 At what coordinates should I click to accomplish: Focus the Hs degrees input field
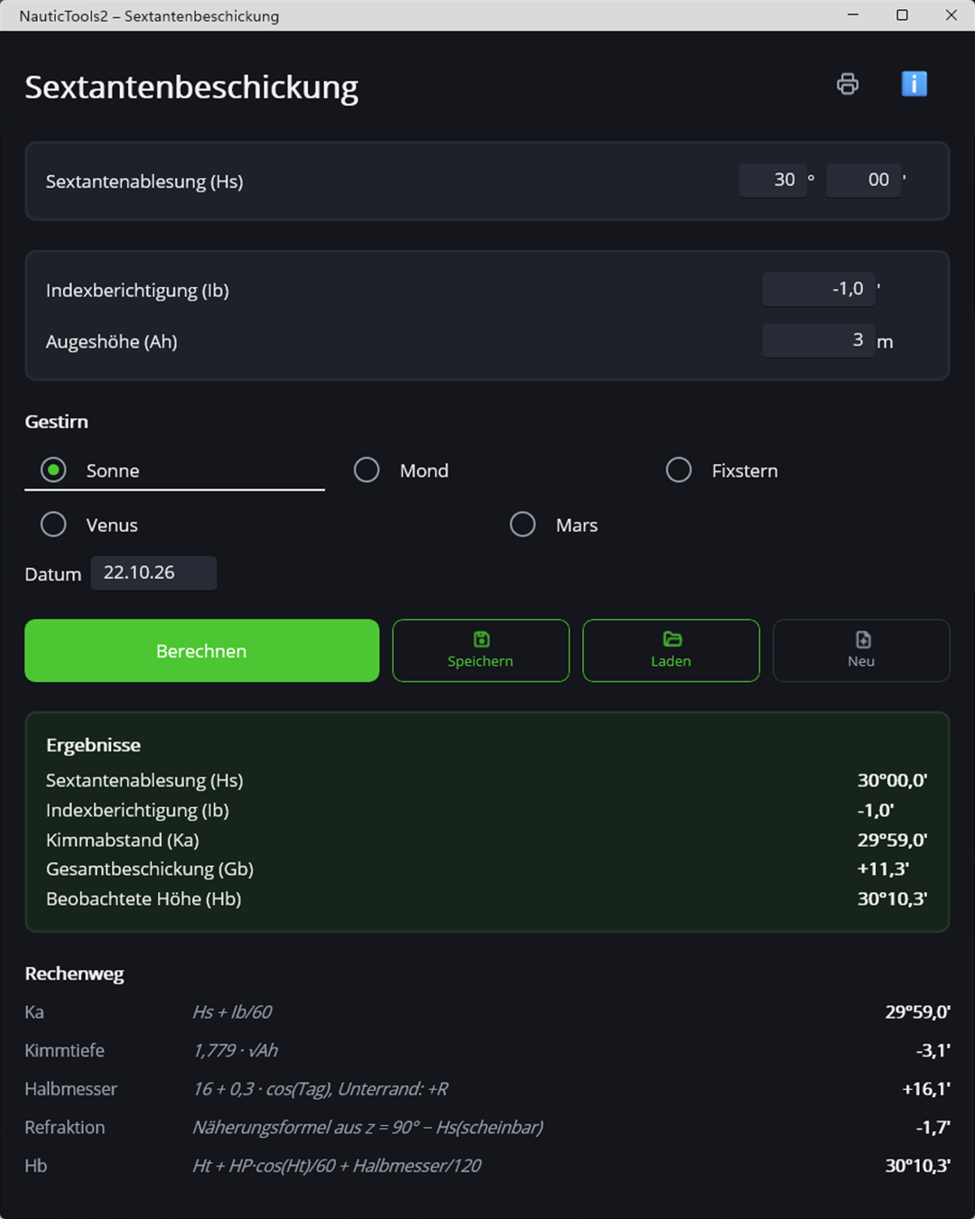(773, 180)
